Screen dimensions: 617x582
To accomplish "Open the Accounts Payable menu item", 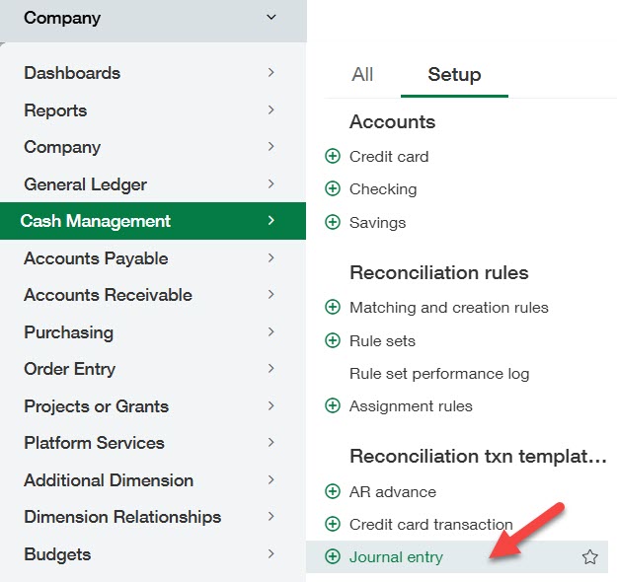I will click(96, 258).
